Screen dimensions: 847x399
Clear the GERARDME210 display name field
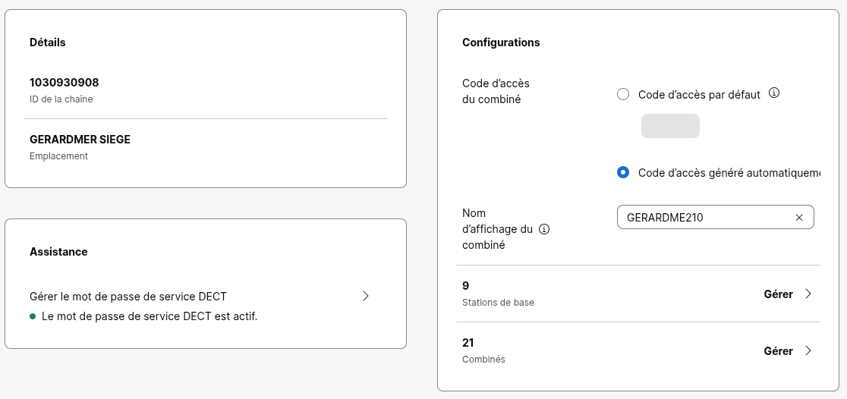coord(799,218)
